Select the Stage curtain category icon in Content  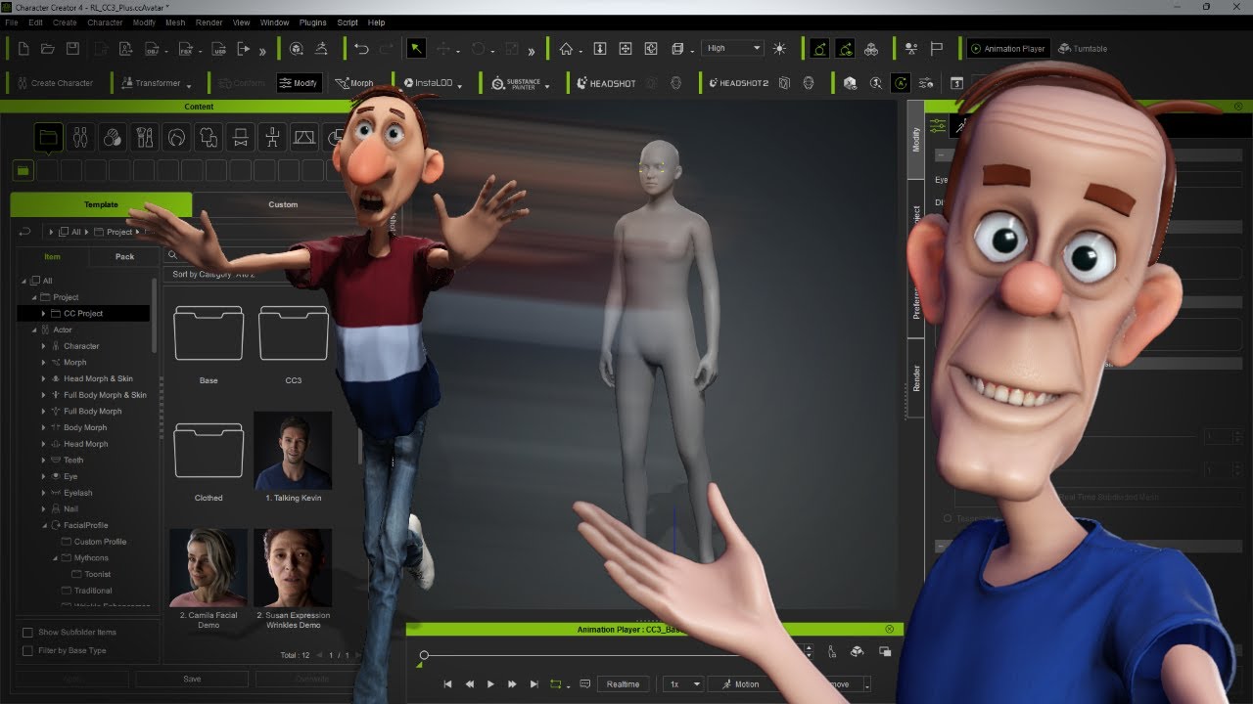[304, 138]
